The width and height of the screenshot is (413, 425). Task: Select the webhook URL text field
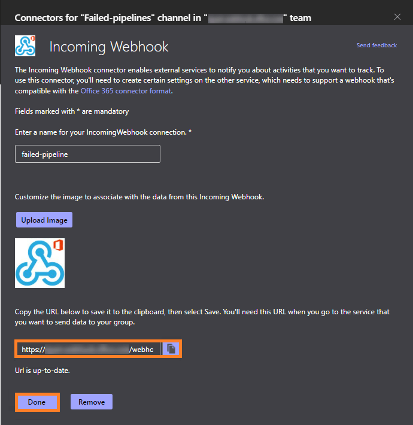point(88,349)
